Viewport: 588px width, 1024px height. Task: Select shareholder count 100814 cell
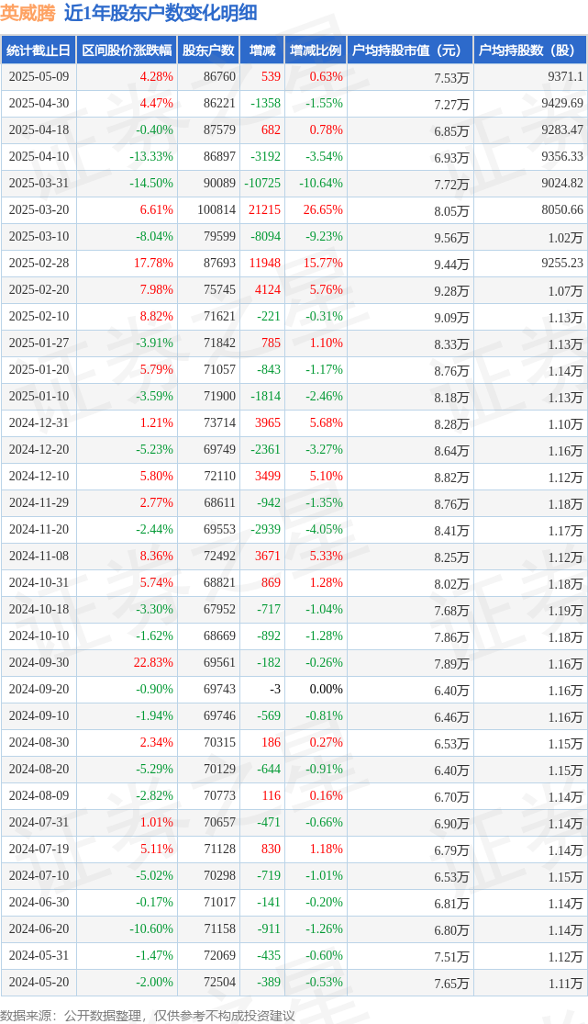[x=216, y=209]
